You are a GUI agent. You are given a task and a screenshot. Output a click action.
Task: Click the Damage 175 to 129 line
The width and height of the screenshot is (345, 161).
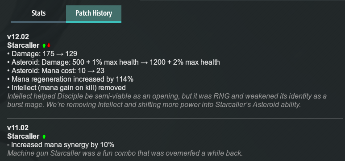pyautogui.click(x=42, y=54)
